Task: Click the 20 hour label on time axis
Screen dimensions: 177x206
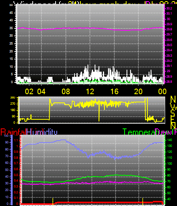Action: click(138, 91)
